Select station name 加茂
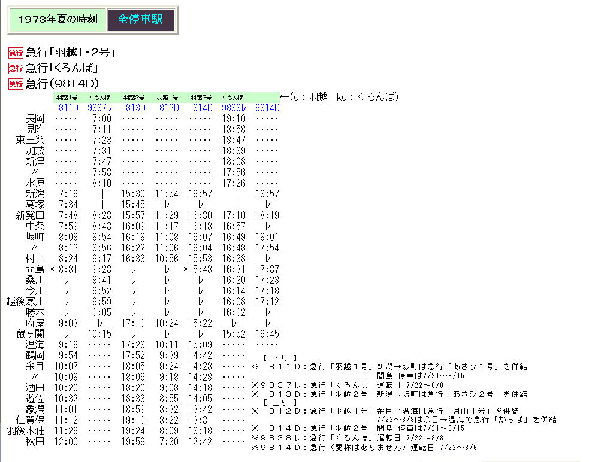 click(x=35, y=151)
